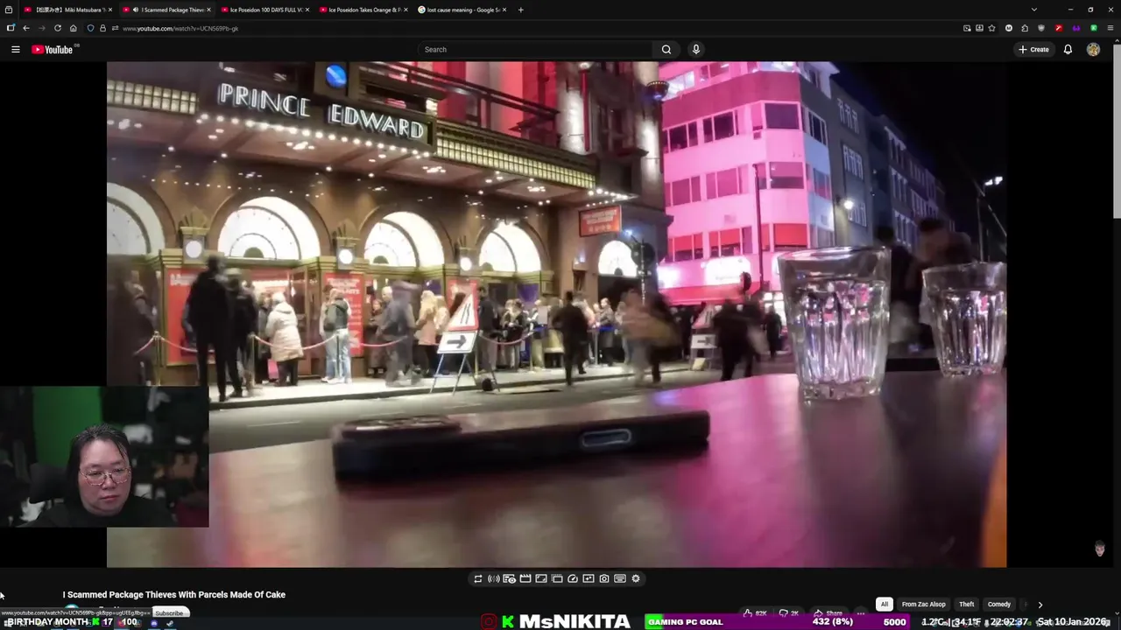1121x630 pixels.
Task: Select the All filter chip
Action: tap(885, 605)
